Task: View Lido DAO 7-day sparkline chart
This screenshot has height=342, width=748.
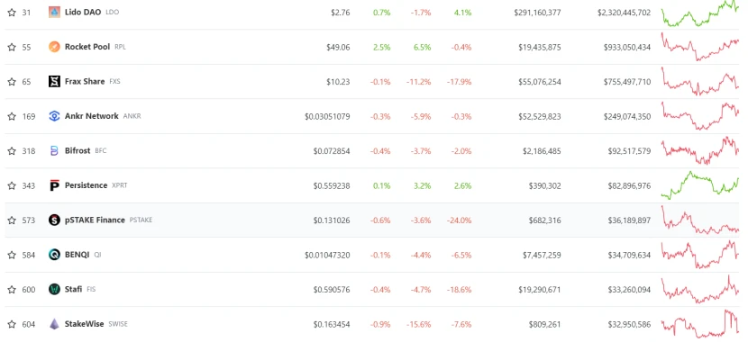Action: tap(700, 13)
